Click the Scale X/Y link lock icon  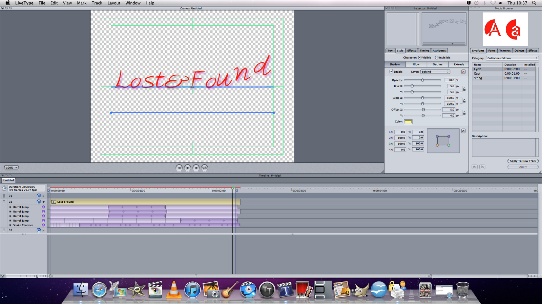464,101
